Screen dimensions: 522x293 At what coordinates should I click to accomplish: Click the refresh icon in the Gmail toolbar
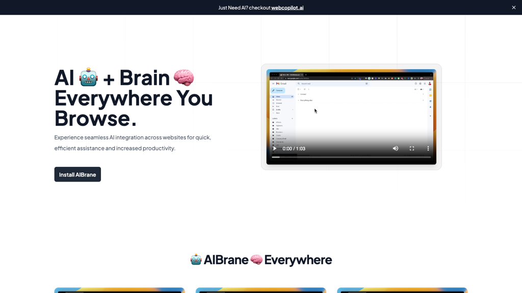305,89
